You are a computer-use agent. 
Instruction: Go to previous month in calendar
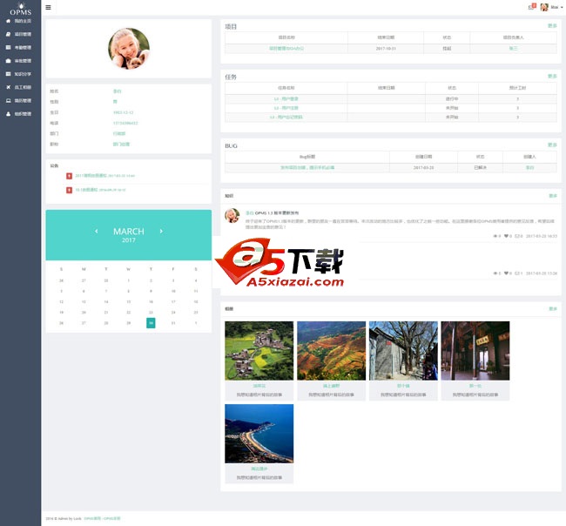click(x=97, y=231)
